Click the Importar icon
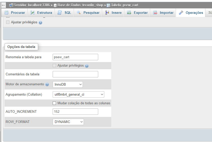This screenshot has width=212, height=142. coord(155,13)
